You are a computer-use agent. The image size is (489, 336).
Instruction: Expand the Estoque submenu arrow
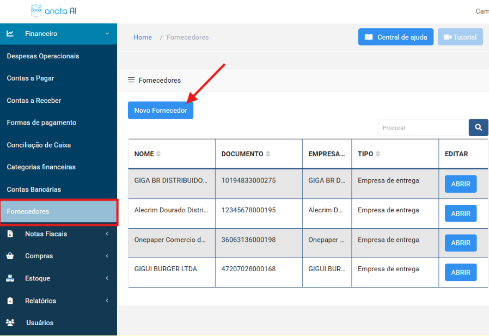click(107, 278)
